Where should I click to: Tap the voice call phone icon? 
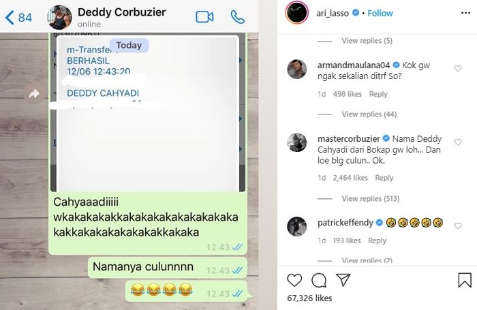pyautogui.click(x=237, y=17)
